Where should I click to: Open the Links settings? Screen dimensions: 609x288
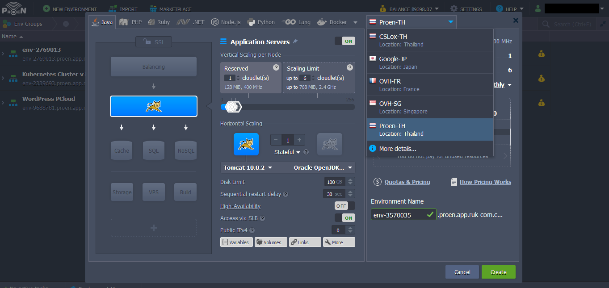[x=305, y=242]
